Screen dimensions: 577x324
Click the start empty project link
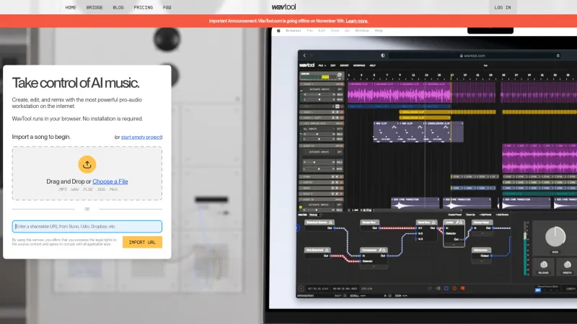click(141, 137)
